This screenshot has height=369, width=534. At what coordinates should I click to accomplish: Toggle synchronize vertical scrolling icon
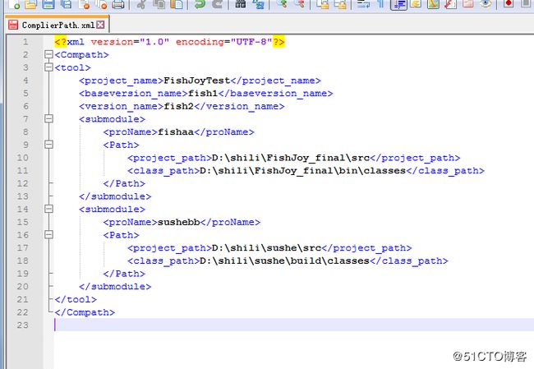323,3
